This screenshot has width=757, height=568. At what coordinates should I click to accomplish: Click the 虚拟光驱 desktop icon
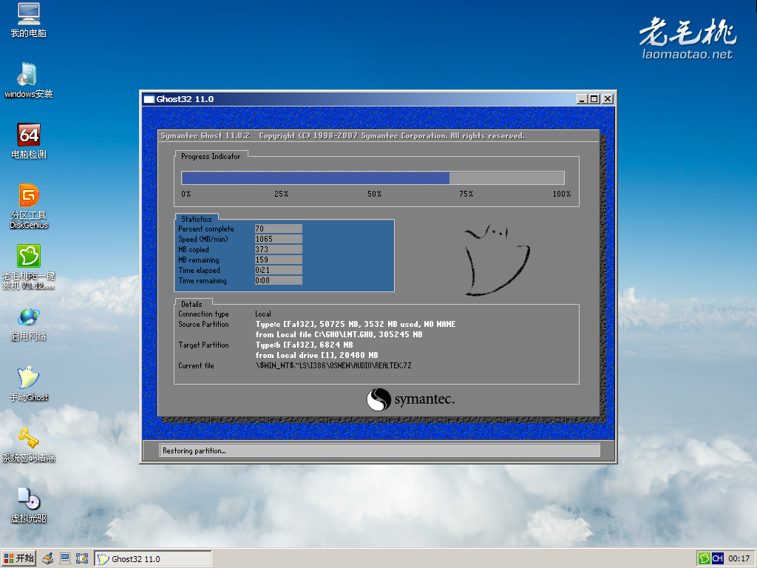coord(29,506)
